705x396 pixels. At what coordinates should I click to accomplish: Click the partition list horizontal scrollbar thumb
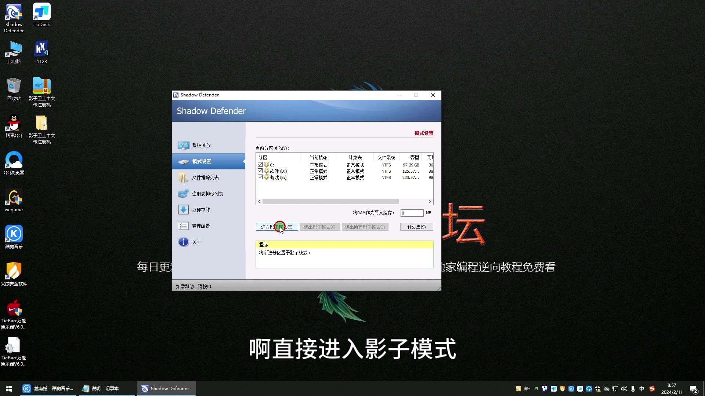point(330,201)
